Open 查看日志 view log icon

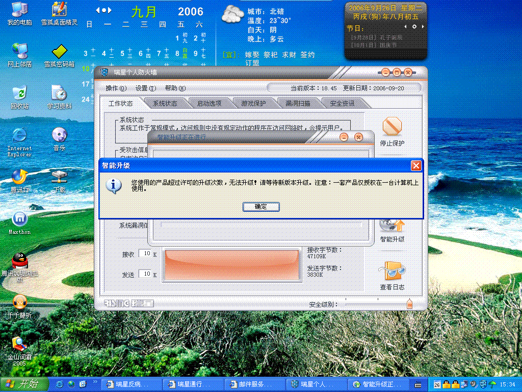pyautogui.click(x=392, y=276)
